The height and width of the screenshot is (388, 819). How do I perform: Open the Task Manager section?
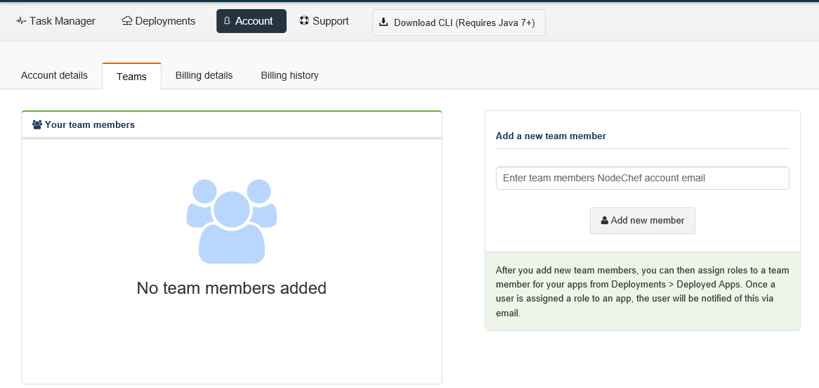(55, 21)
